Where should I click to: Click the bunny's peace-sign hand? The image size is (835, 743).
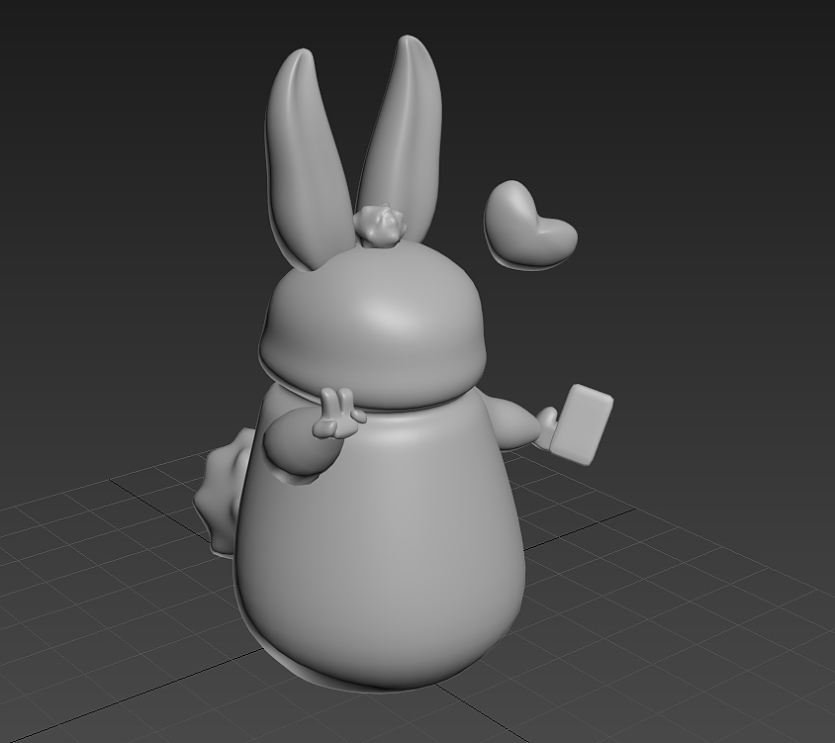(338, 414)
